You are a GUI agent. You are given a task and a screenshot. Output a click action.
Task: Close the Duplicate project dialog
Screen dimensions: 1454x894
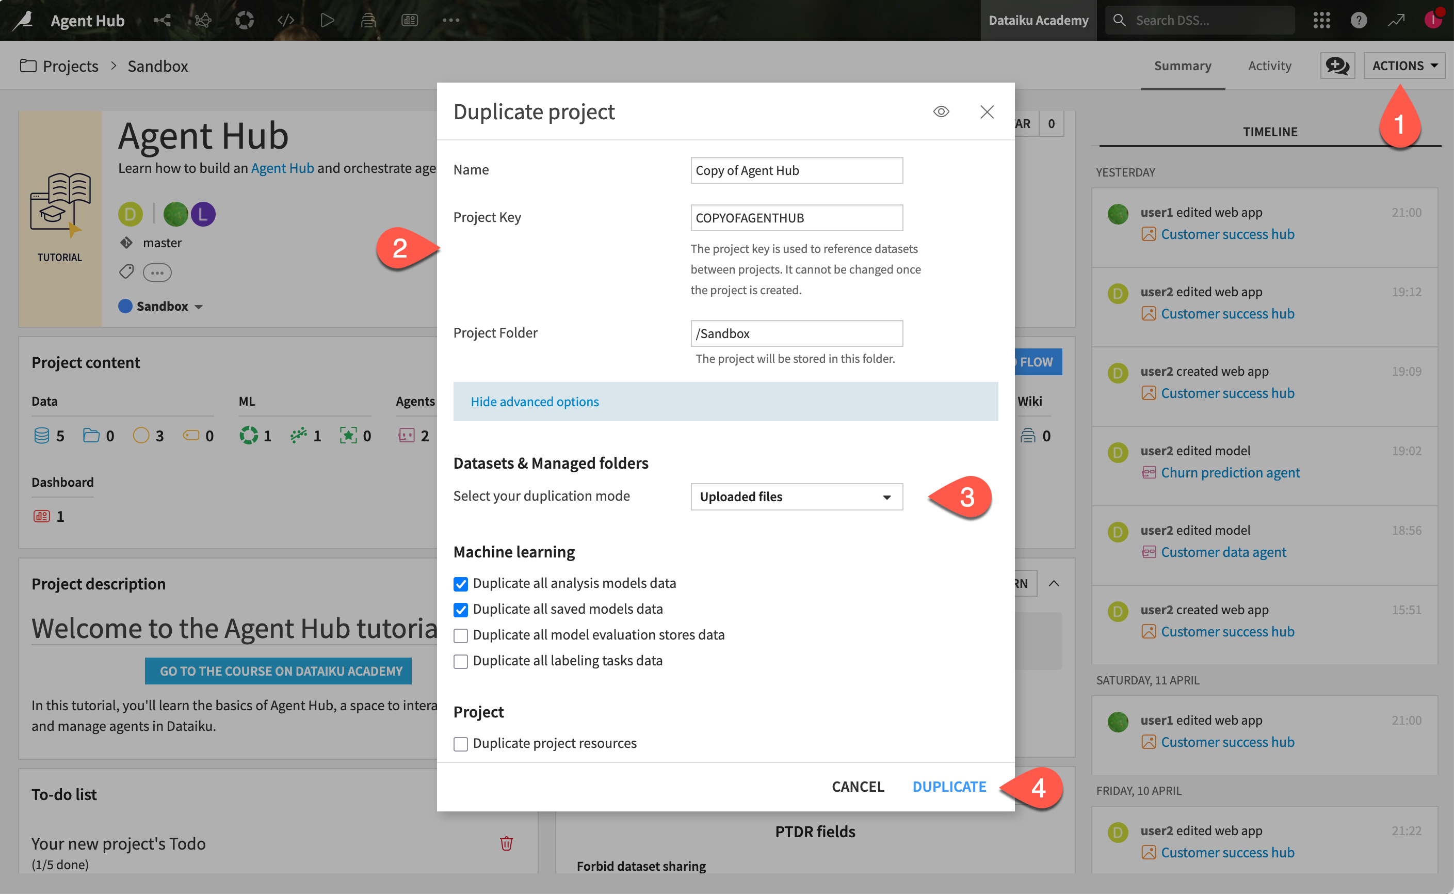987,111
